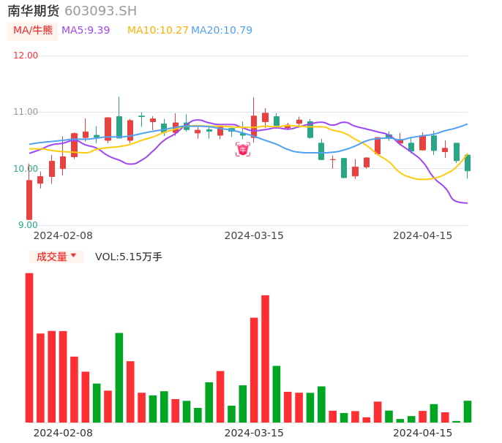The image size is (502, 443).
Task: Click the MA/牛熊 indicator button
Action: tap(33, 31)
